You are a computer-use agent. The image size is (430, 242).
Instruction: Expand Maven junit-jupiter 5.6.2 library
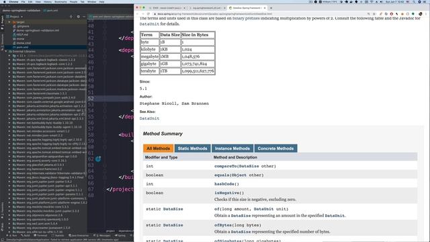pyautogui.click(x=9, y=182)
